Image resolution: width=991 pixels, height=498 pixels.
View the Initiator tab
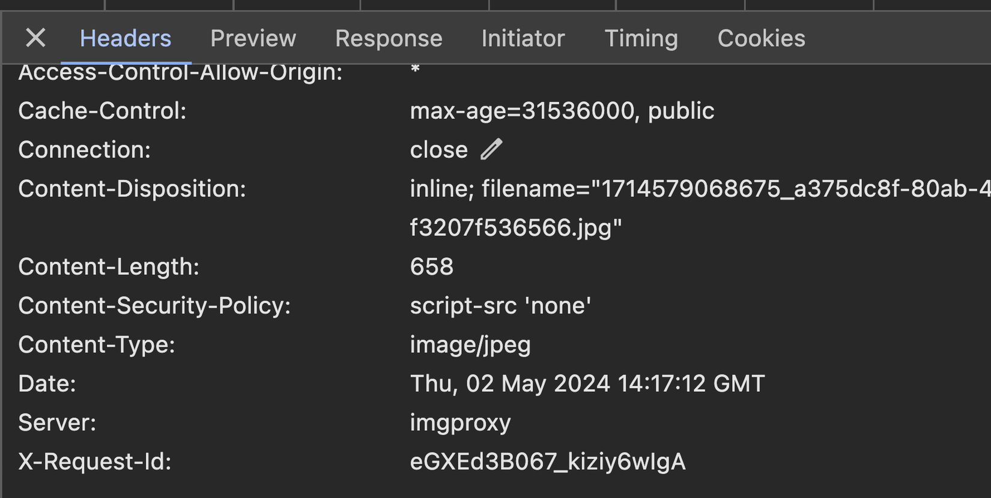(x=523, y=38)
